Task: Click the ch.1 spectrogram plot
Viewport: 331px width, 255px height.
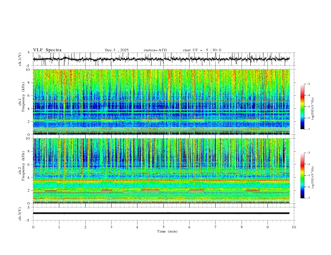Action: [163, 102]
